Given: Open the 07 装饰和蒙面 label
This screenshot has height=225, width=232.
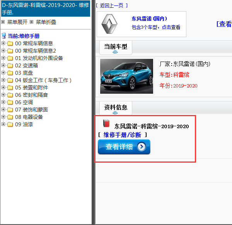Looking at the screenshot, I should click(x=32, y=110).
